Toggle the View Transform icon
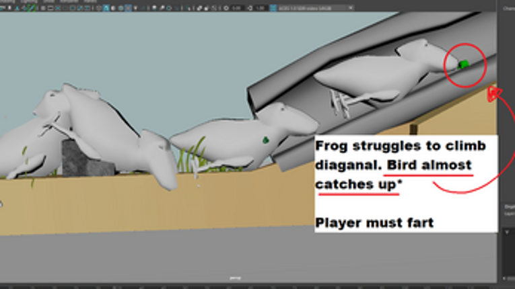Screen dimensions: 515x289 [x=273, y=8]
